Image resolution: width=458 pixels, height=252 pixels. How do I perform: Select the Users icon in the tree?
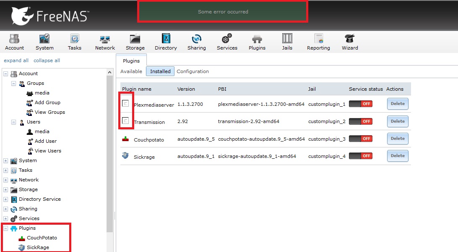point(22,122)
